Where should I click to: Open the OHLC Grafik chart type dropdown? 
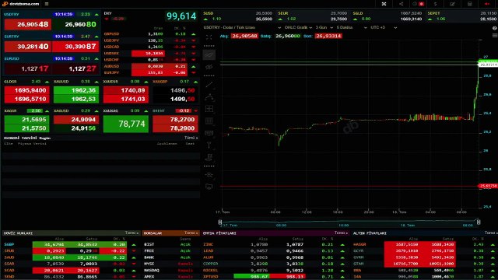[298, 28]
